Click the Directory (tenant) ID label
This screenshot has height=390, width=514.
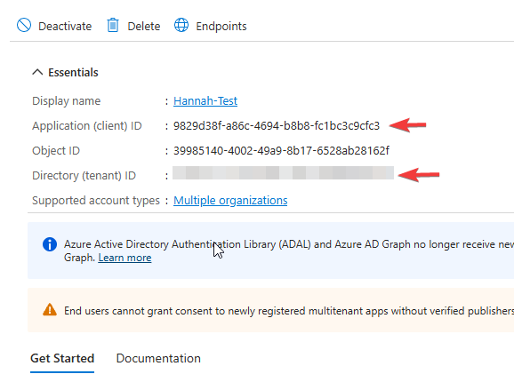click(84, 176)
